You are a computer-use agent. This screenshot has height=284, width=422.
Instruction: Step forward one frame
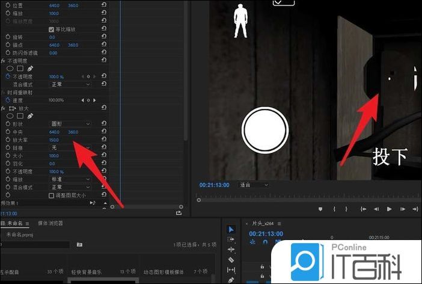pos(403,209)
